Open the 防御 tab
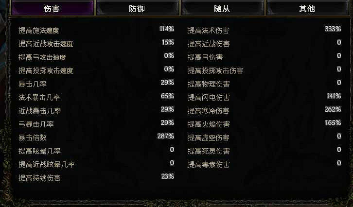Image resolution: width=353 pixels, height=207 pixels. click(138, 9)
